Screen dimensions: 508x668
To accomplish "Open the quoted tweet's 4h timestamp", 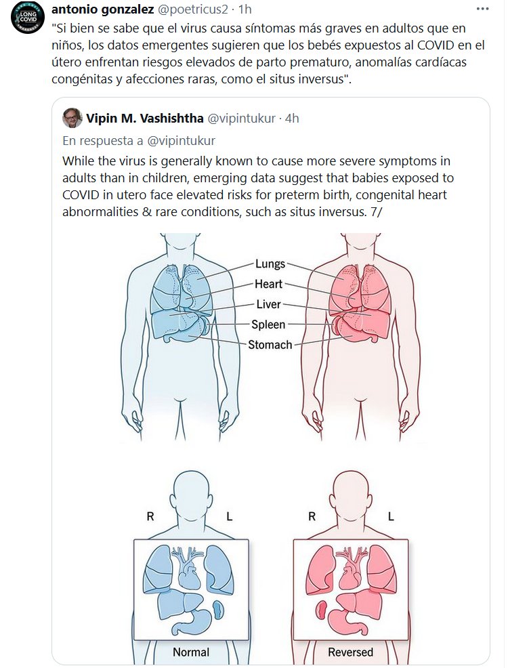I will [x=291, y=119].
